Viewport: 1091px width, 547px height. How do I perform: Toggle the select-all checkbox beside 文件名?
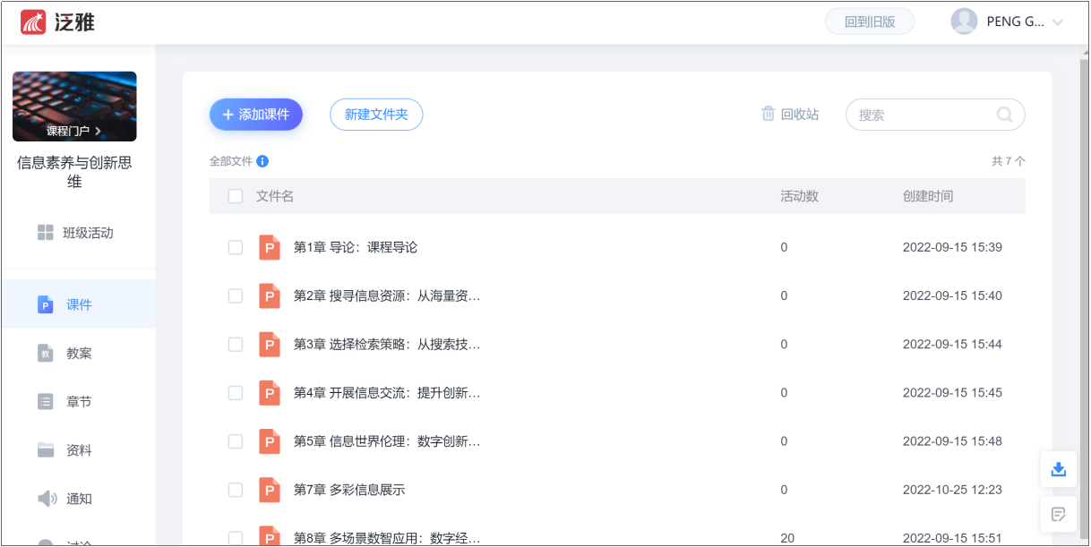[x=236, y=196]
